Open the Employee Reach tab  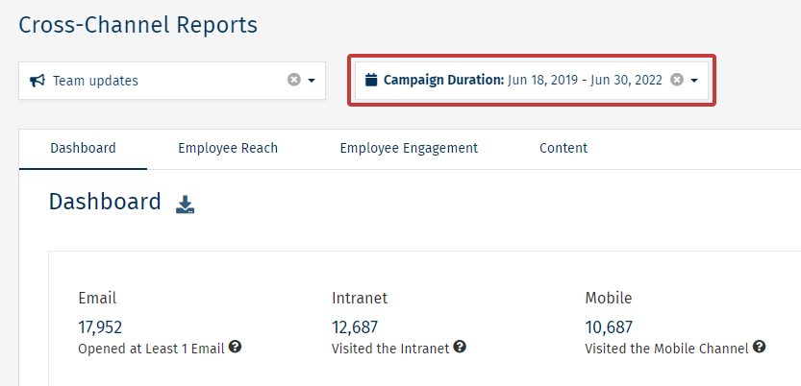click(x=228, y=149)
